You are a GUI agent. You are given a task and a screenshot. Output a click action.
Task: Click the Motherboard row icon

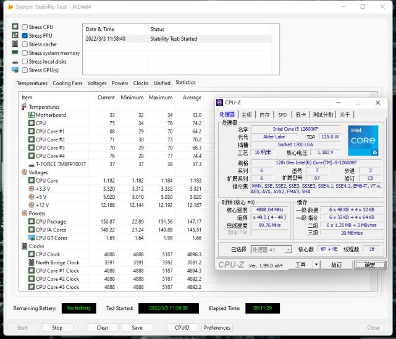pos(32,115)
